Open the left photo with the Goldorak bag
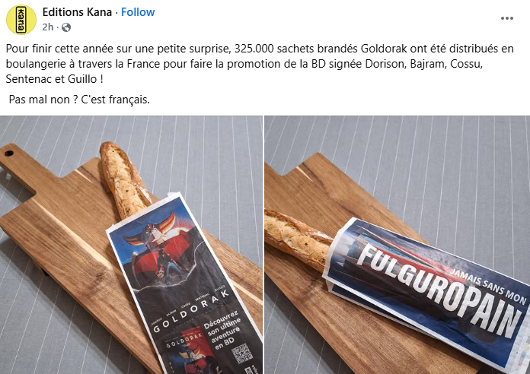The height and width of the screenshot is (374, 530). coord(131,245)
